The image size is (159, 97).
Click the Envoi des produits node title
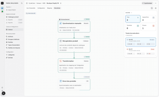coord(69,81)
